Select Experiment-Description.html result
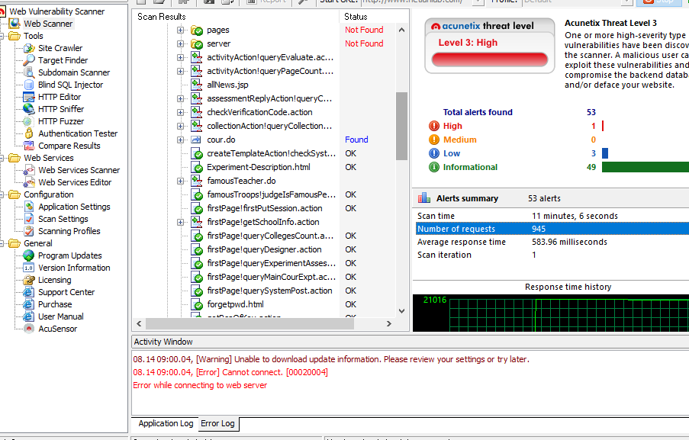This screenshot has width=689, height=440. point(259,167)
